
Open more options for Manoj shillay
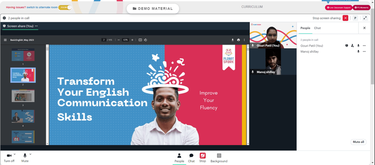tap(364, 52)
